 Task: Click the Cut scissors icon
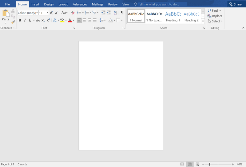pyautogui.click(x=13, y=11)
